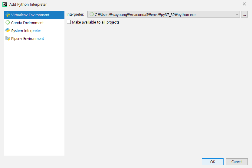Image resolution: width=252 pixels, height=168 pixels.
Task: Click the PyCharm logo in title bar
Action: tap(5, 4)
